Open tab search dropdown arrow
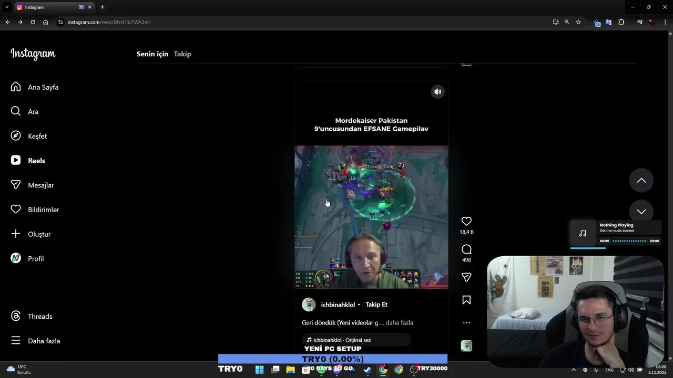This screenshot has height=378, width=673. pyautogui.click(x=7, y=7)
